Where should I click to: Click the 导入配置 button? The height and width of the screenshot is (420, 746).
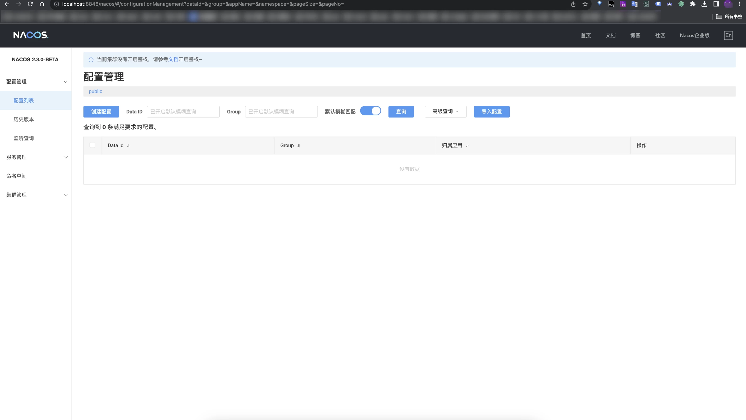pyautogui.click(x=492, y=112)
